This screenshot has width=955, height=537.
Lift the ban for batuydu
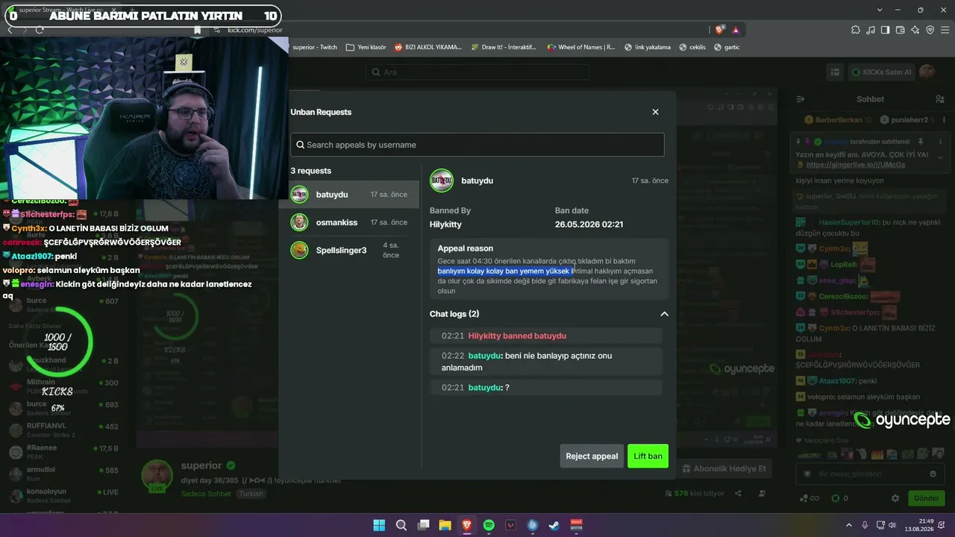pyautogui.click(x=648, y=456)
